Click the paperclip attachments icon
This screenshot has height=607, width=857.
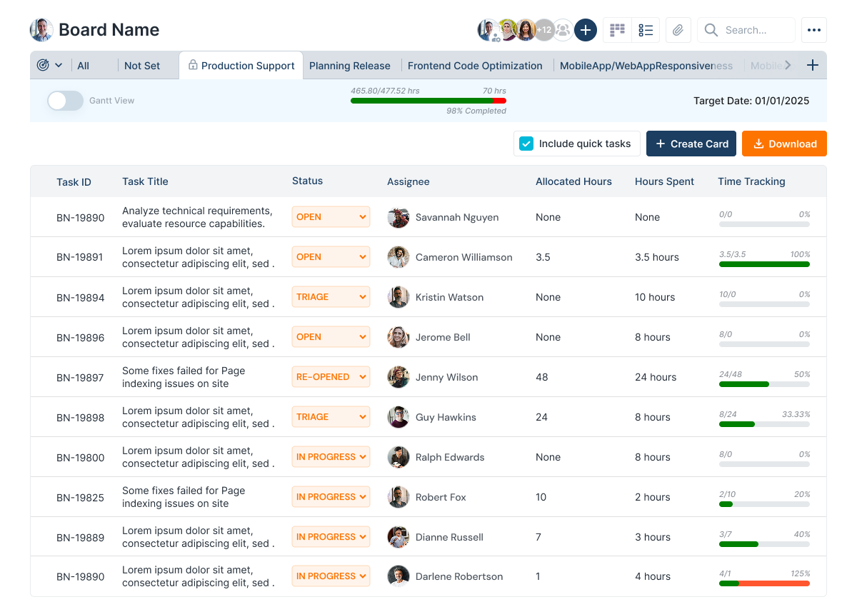[677, 29]
